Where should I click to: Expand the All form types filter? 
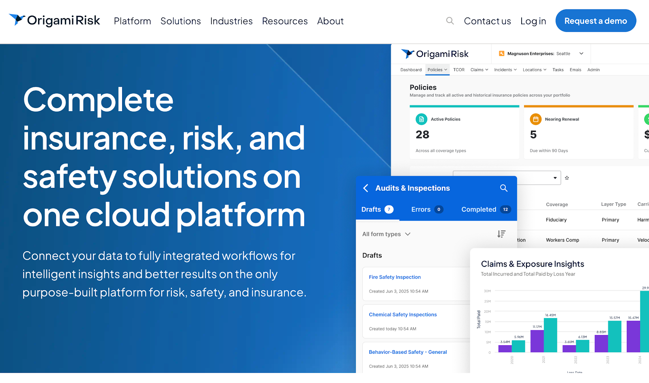click(386, 234)
